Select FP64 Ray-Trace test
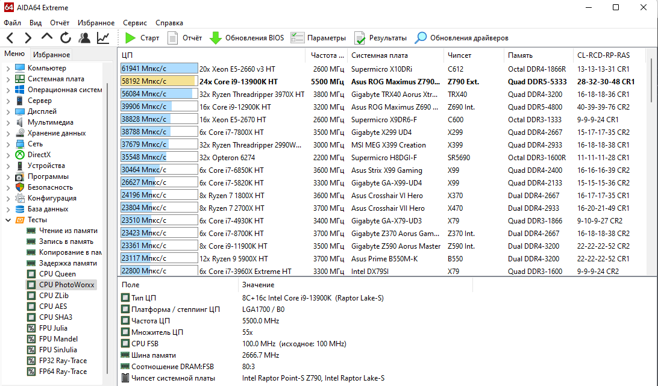Image resolution: width=658 pixels, height=386 pixels. click(x=63, y=372)
